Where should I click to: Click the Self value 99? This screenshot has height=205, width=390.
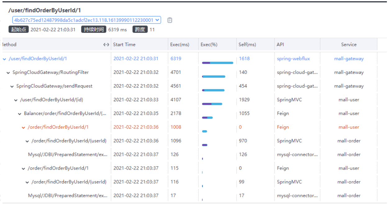click(242, 182)
